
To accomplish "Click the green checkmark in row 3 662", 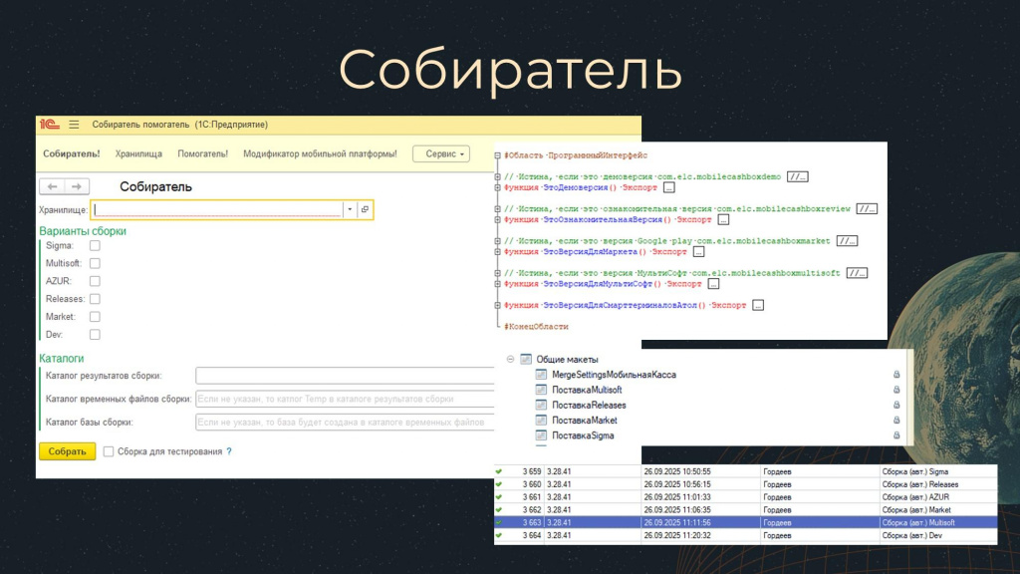I will tap(499, 509).
